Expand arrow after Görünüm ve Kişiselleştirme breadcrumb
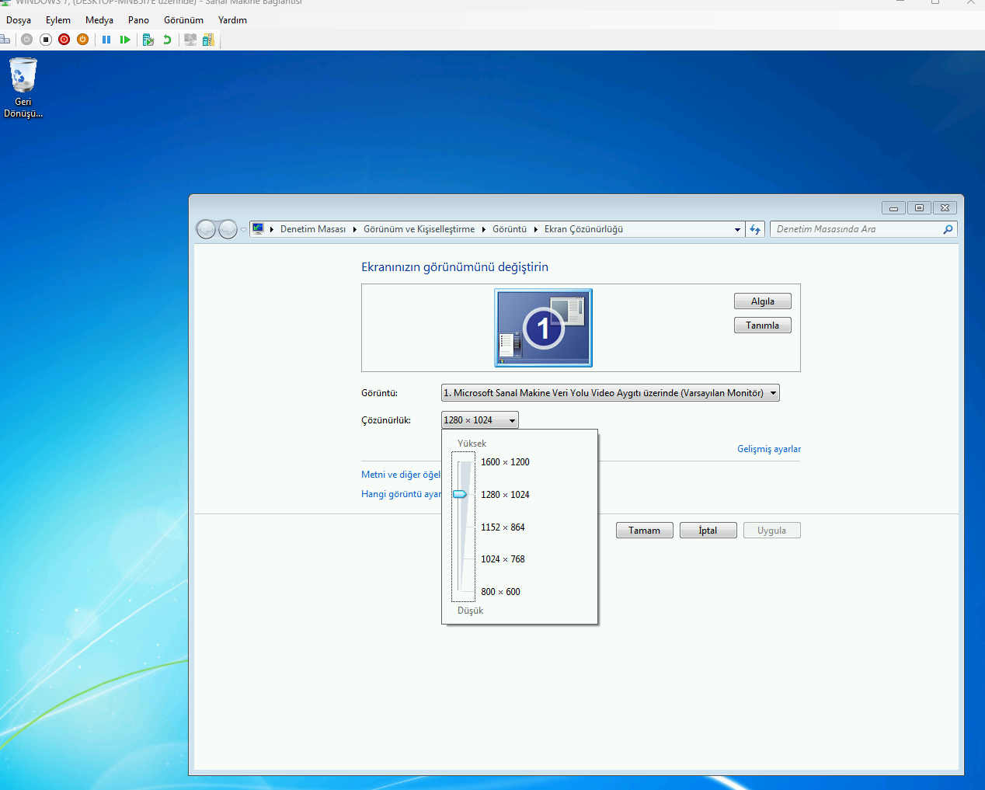The height and width of the screenshot is (790, 985). pos(483,229)
